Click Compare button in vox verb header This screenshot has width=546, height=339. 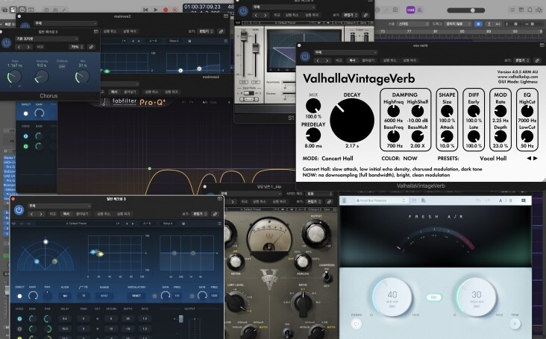pos(339,60)
